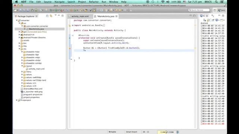This screenshot has height=134, width=239.
Task: Collapse the res folder node
Action: point(19,49)
